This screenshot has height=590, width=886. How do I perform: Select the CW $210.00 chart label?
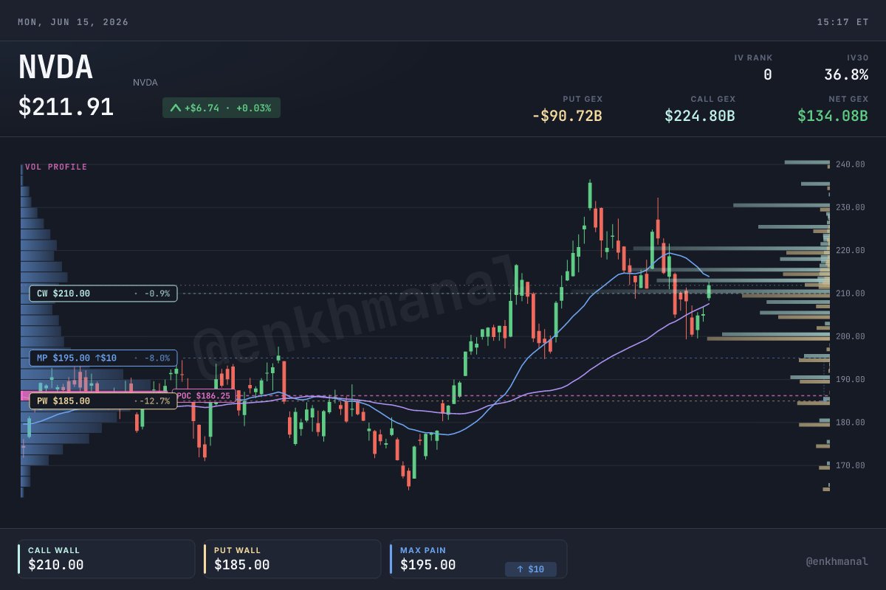[103, 294]
